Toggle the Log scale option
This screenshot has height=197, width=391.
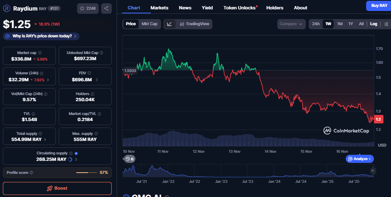(x=373, y=24)
